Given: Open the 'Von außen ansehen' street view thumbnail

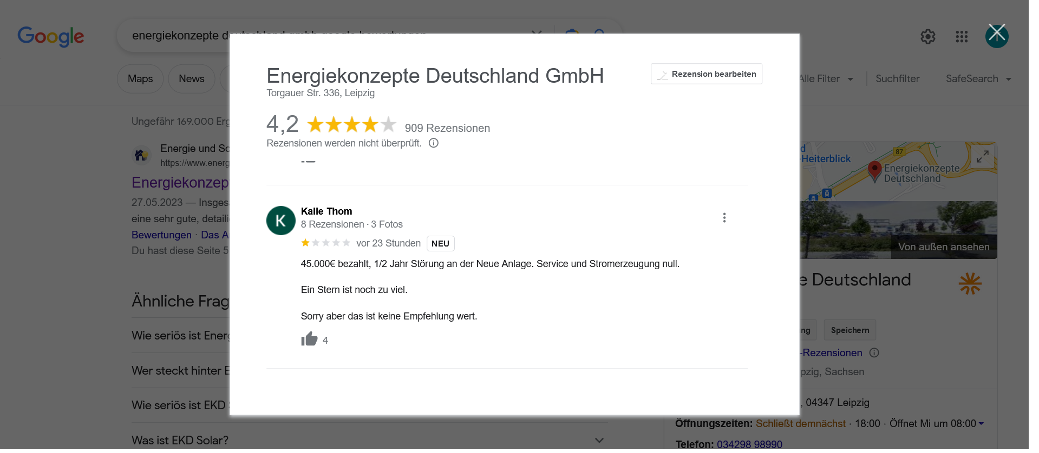Looking at the screenshot, I should (943, 247).
